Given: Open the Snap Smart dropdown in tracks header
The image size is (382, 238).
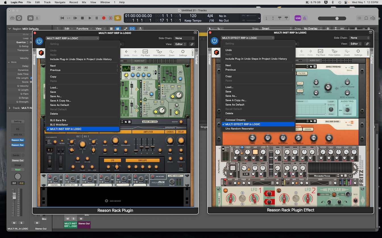Looking at the screenshot, I should [277, 29].
